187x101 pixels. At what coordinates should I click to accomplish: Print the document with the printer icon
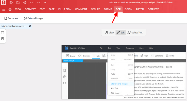pyautogui.click(x=25, y=2)
